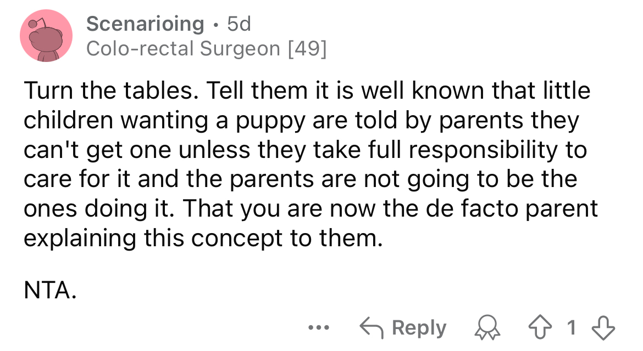Open the three-dot more options menu

tap(319, 327)
